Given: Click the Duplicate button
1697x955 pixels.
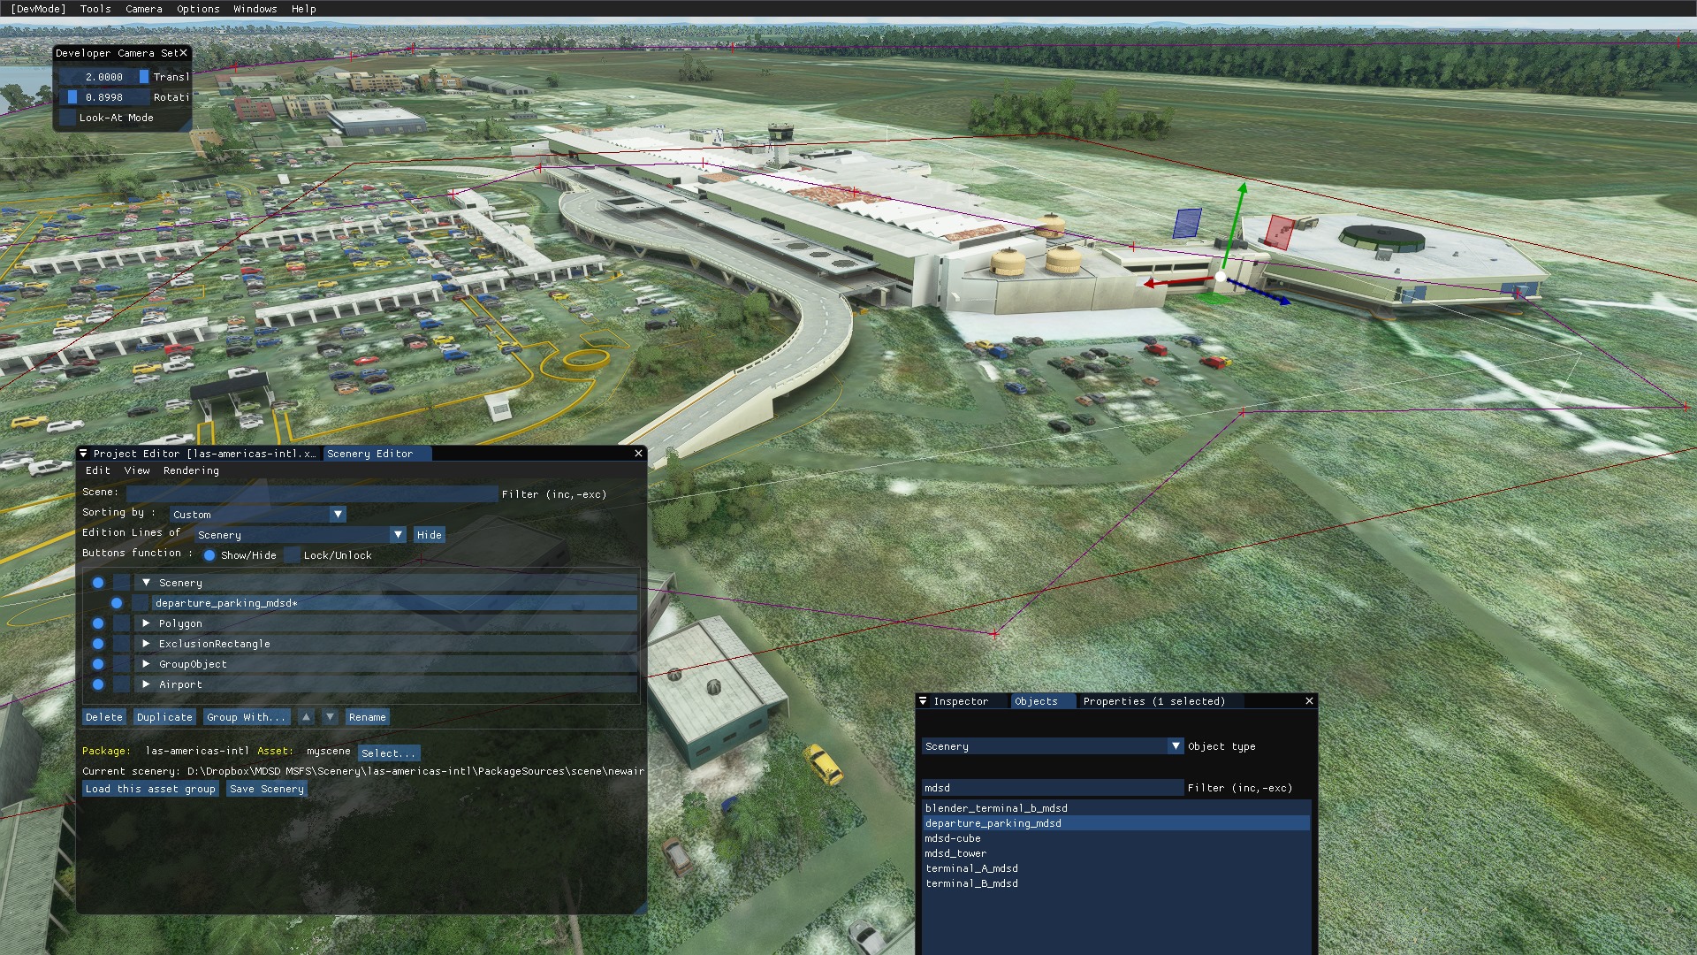Looking at the screenshot, I should pyautogui.click(x=164, y=717).
